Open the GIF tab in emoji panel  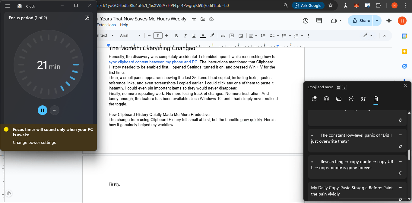pyautogui.click(x=339, y=99)
